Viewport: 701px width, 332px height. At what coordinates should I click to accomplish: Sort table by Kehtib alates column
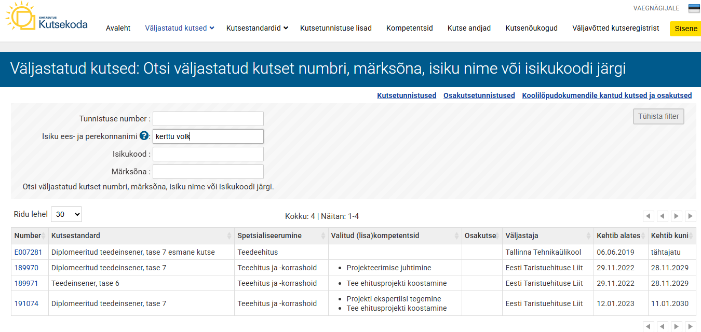tap(621, 236)
